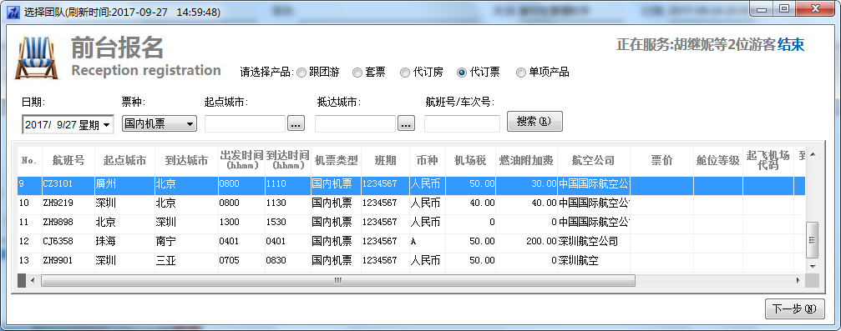
Task: Click the 票价 column header
Action: [x=661, y=160]
